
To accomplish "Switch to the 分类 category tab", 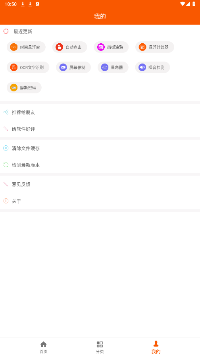I will pyautogui.click(x=100, y=347).
